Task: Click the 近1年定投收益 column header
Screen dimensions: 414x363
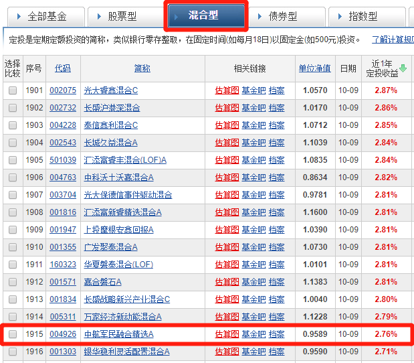Action: (x=382, y=68)
